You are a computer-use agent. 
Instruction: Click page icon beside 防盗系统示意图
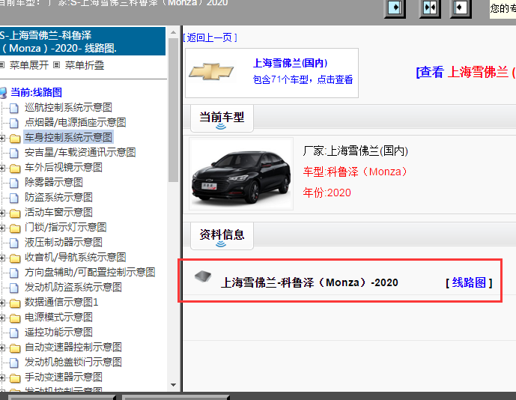click(x=13, y=199)
